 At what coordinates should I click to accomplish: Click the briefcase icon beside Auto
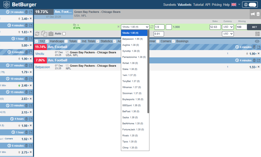(x=51, y=34)
